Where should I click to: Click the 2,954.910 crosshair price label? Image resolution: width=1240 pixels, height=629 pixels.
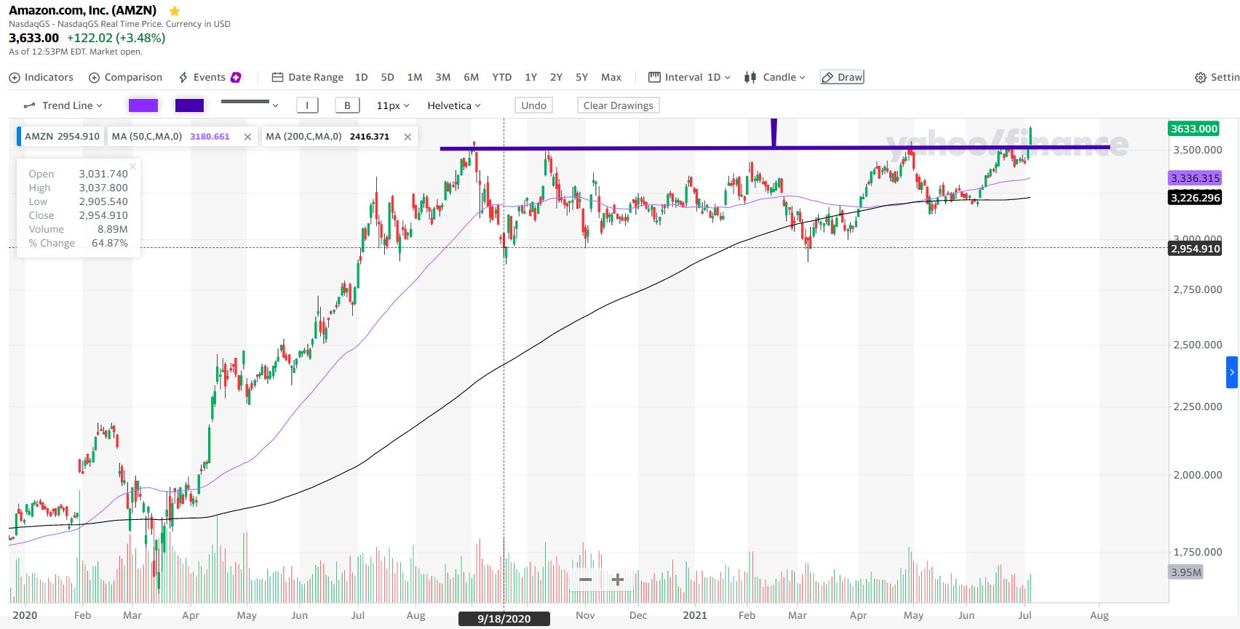point(1195,249)
